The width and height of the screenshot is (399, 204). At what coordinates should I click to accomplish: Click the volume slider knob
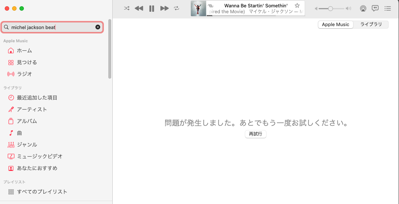(x=330, y=8)
